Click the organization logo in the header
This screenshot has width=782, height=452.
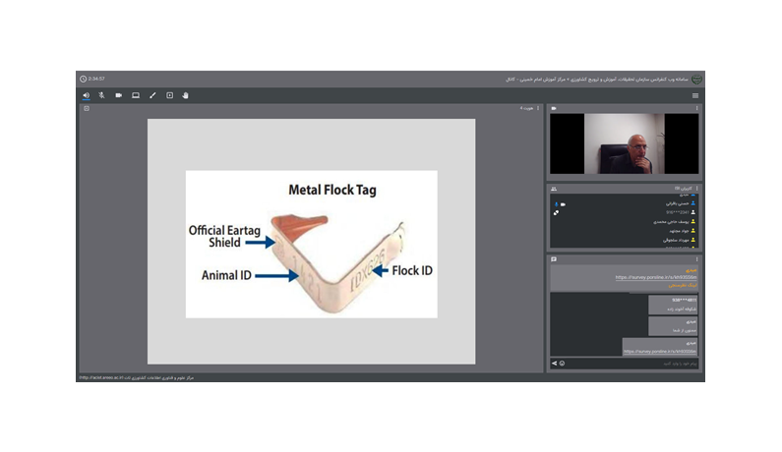696,80
